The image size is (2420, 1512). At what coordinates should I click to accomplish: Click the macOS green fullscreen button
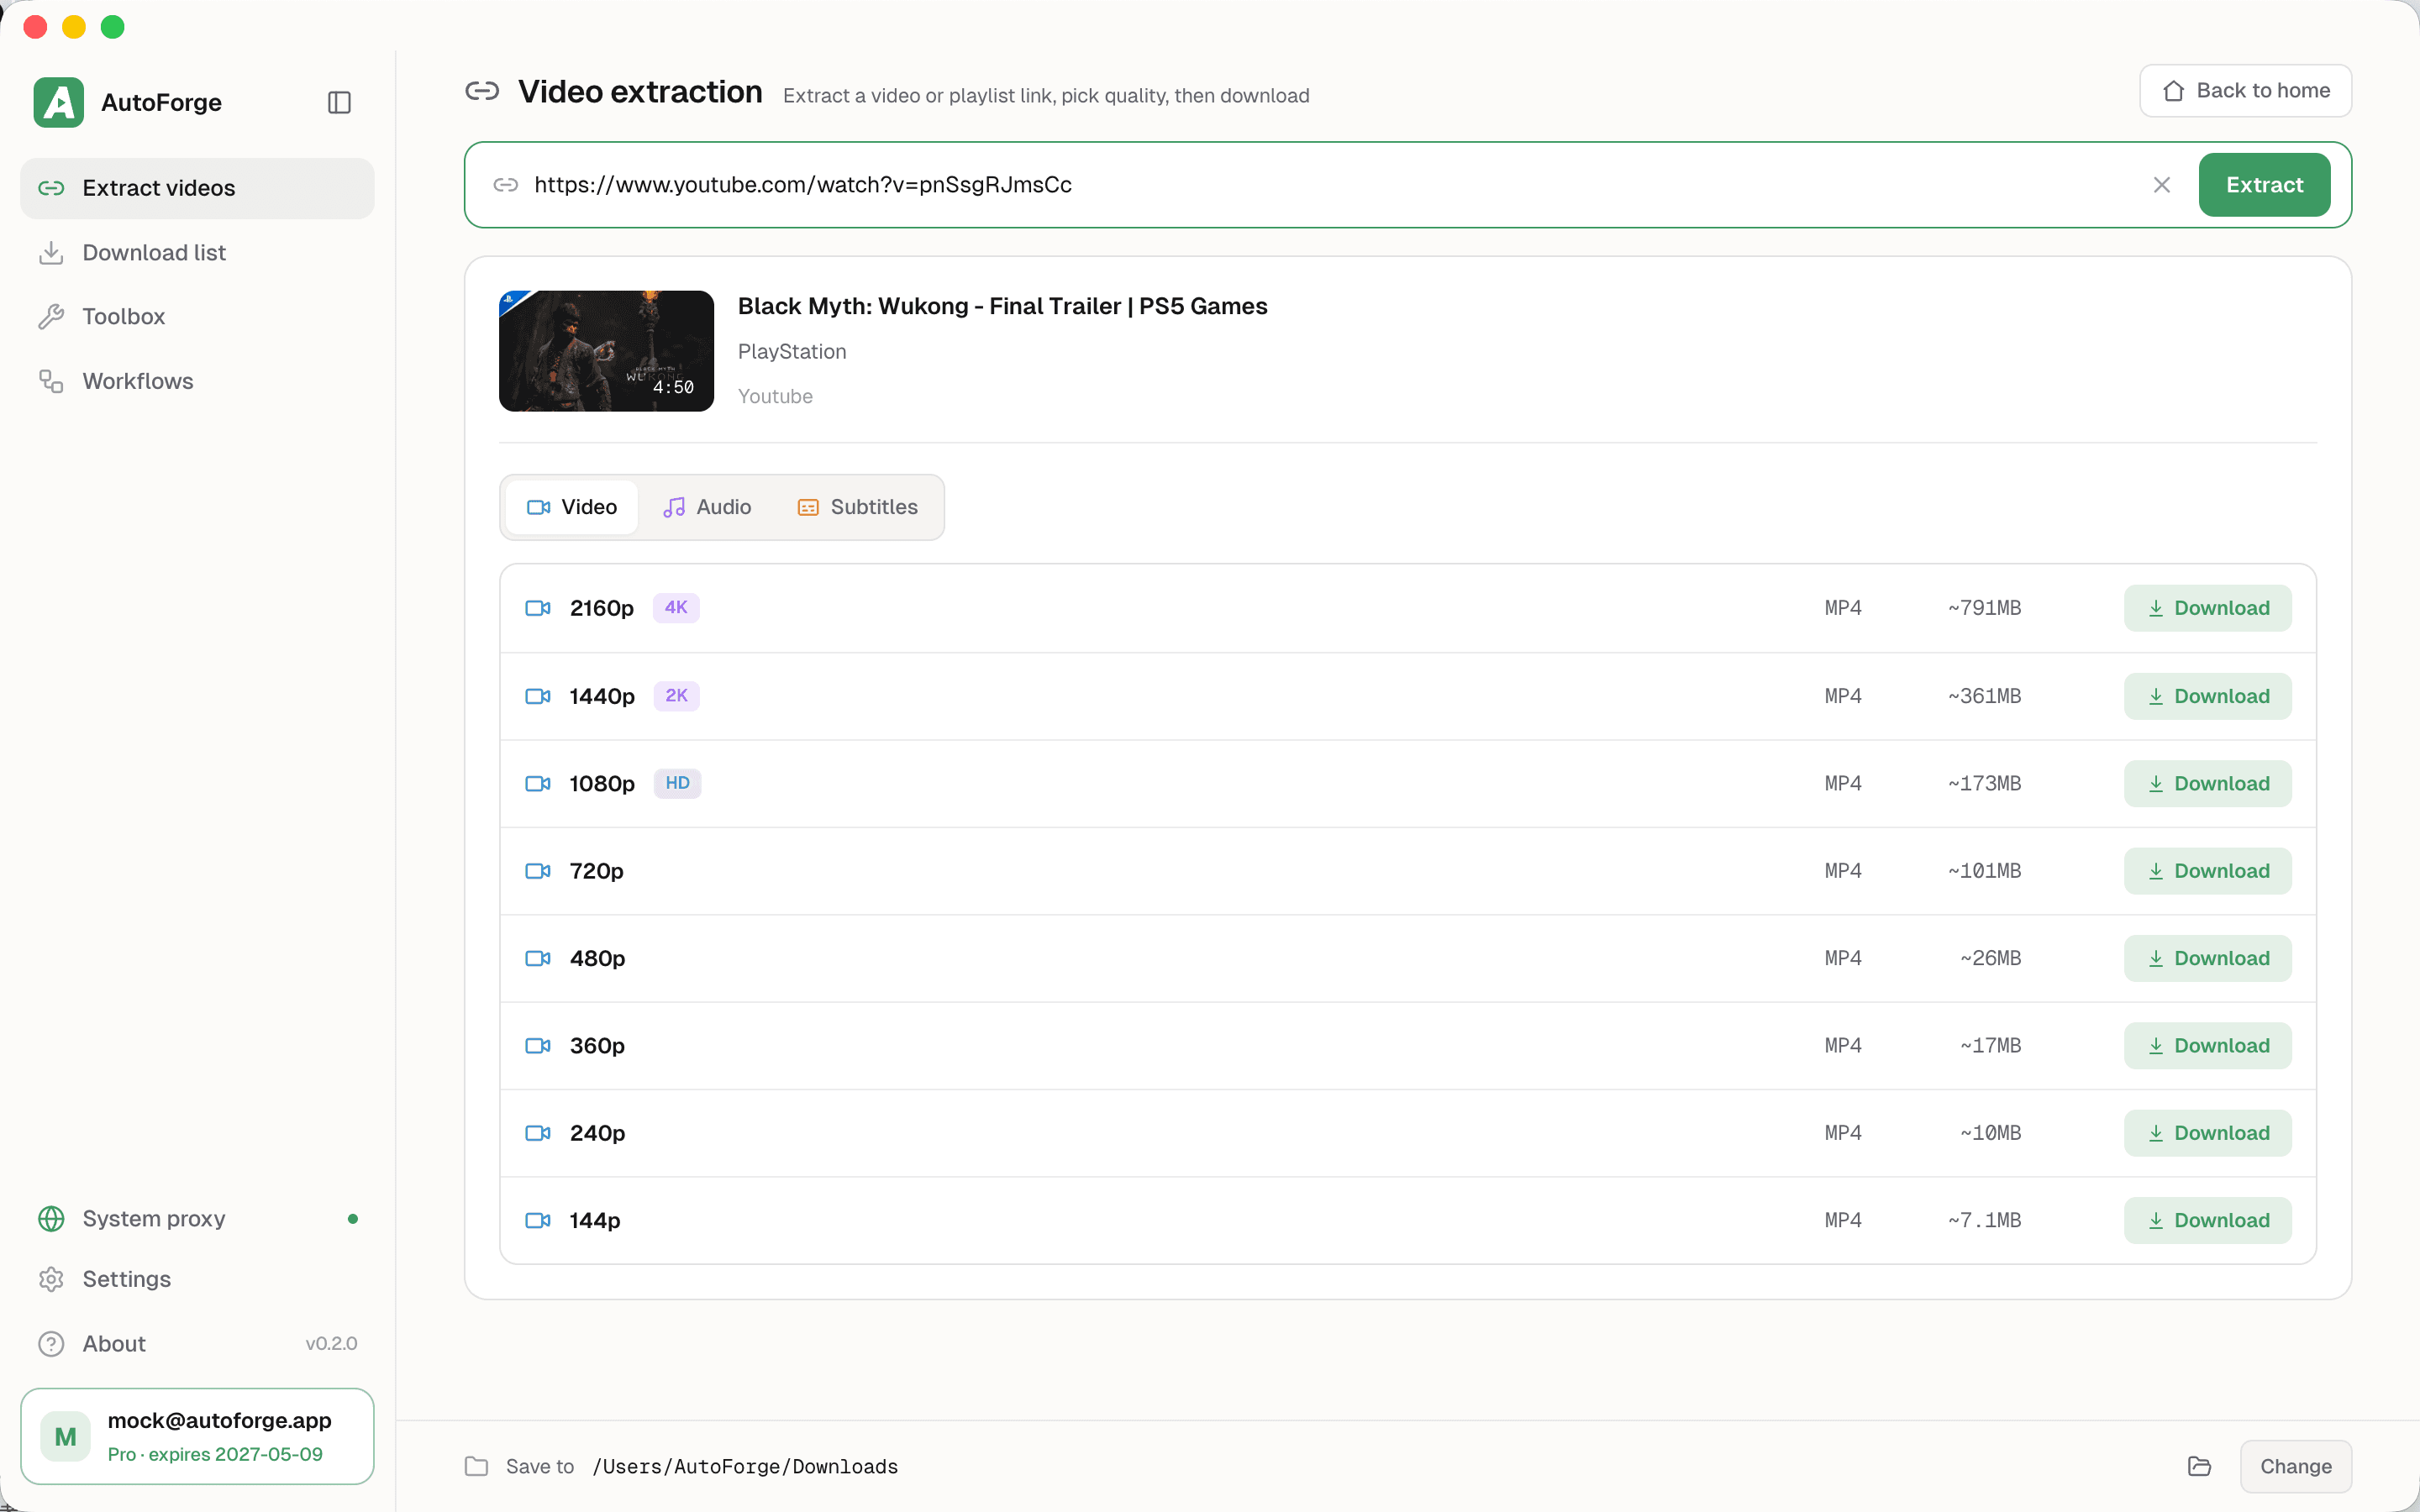(x=113, y=27)
